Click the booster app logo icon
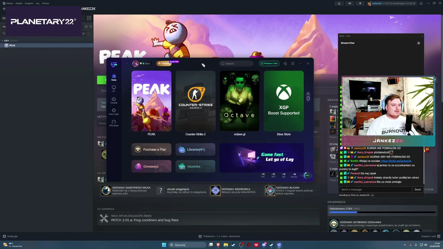The width and height of the screenshot is (443, 249). click(114, 64)
